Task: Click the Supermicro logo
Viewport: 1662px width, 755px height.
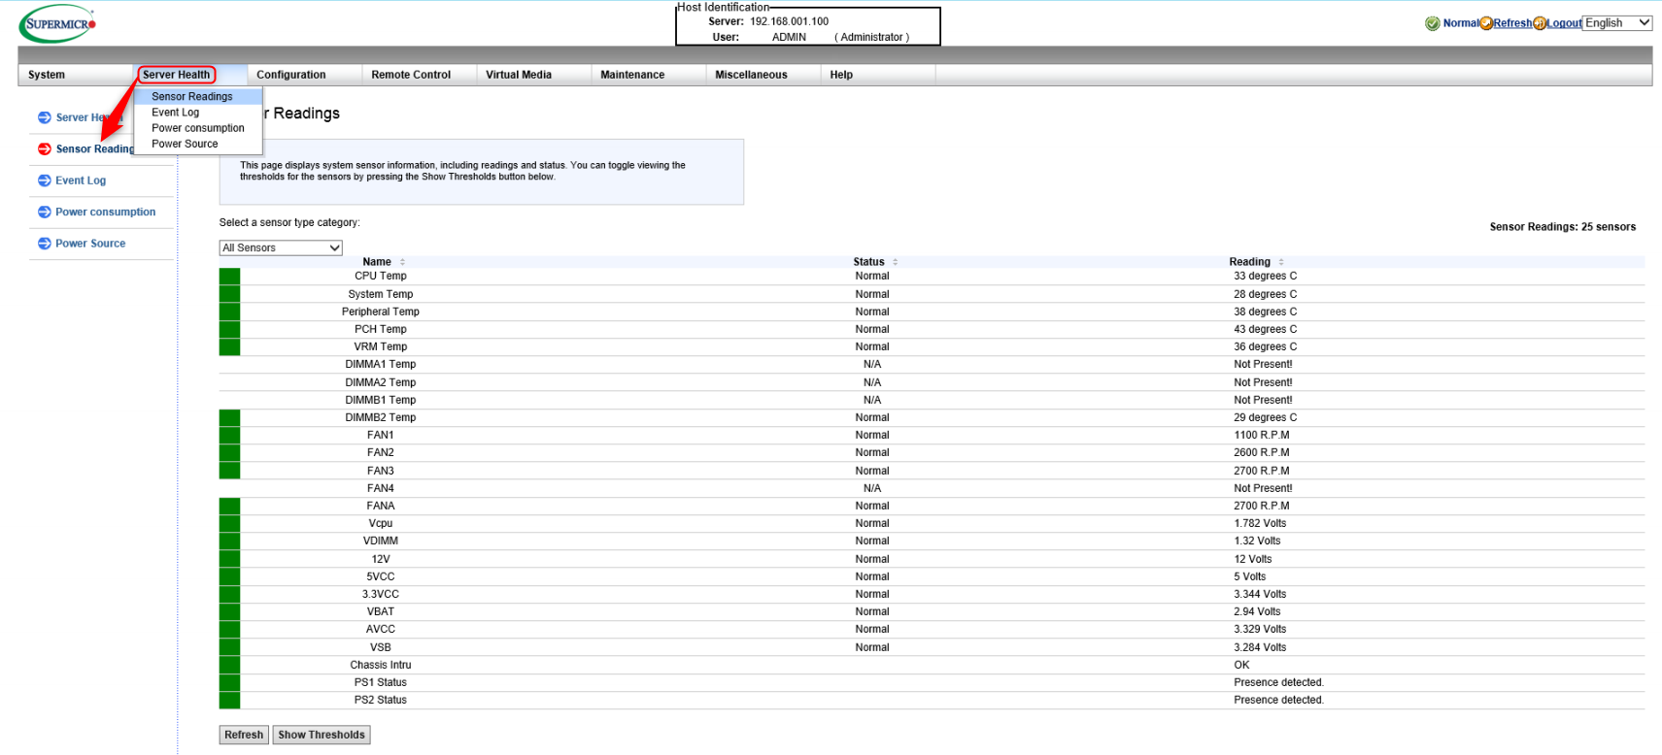Action: pyautogui.click(x=58, y=24)
